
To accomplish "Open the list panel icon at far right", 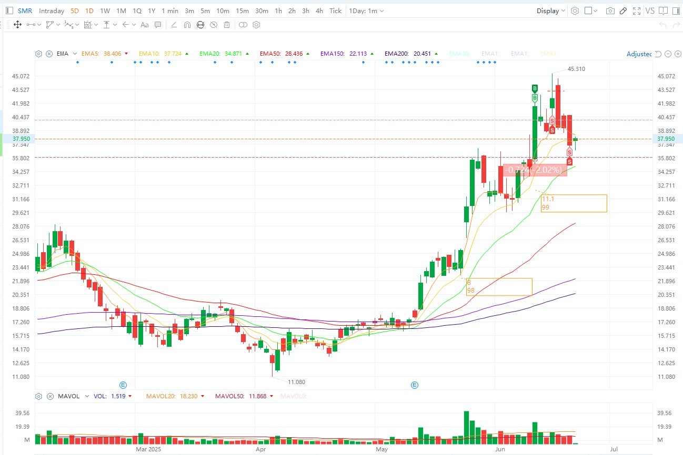I will click(x=676, y=11).
